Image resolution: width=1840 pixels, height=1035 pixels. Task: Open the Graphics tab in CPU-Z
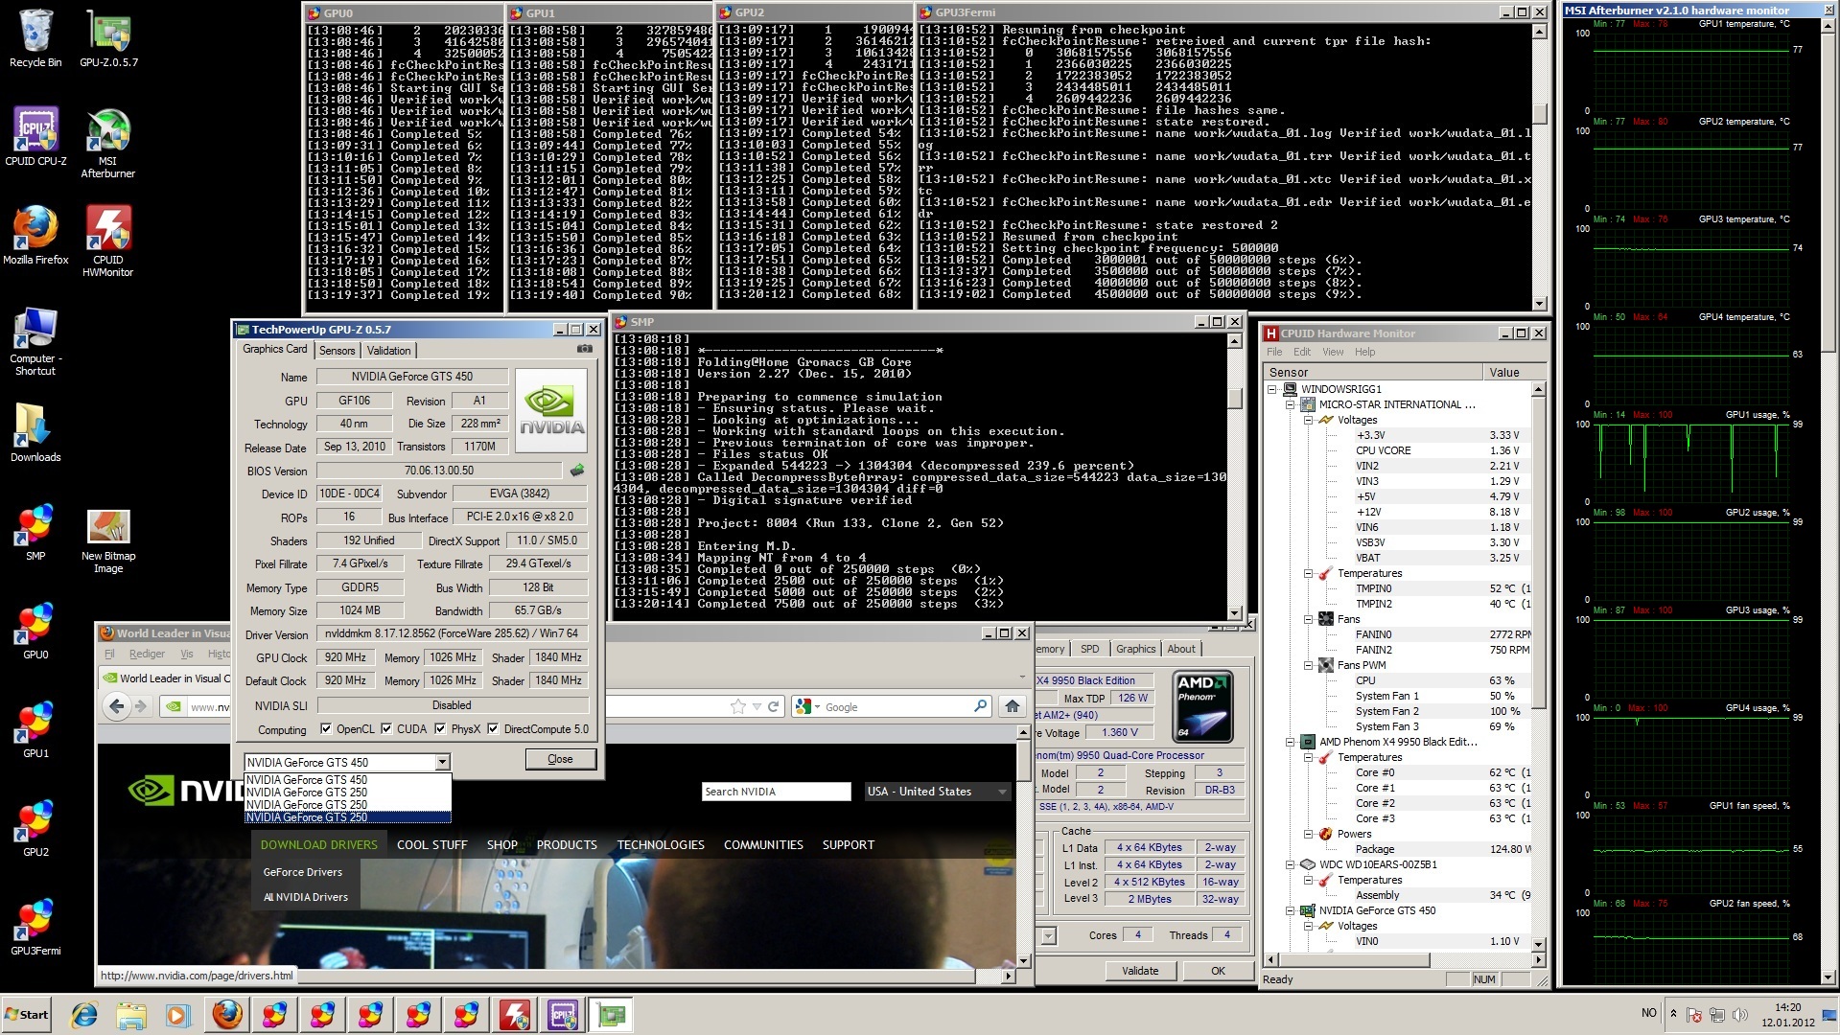tap(1135, 649)
